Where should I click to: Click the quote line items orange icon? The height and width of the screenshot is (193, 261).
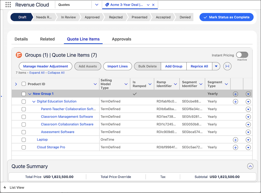coord(19,55)
